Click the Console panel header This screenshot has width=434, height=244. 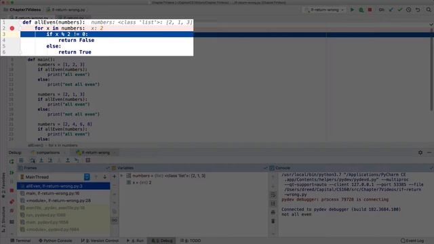coord(351,168)
